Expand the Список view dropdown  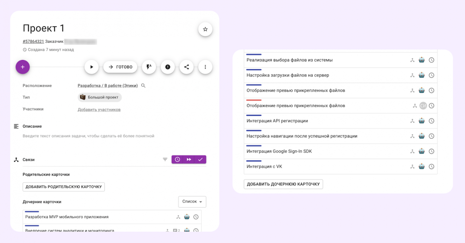coord(192,202)
